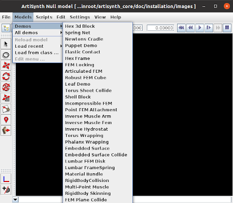This screenshot has width=233, height=203.
Task: Load the Hex Frame demo
Action: (x=98, y=58)
